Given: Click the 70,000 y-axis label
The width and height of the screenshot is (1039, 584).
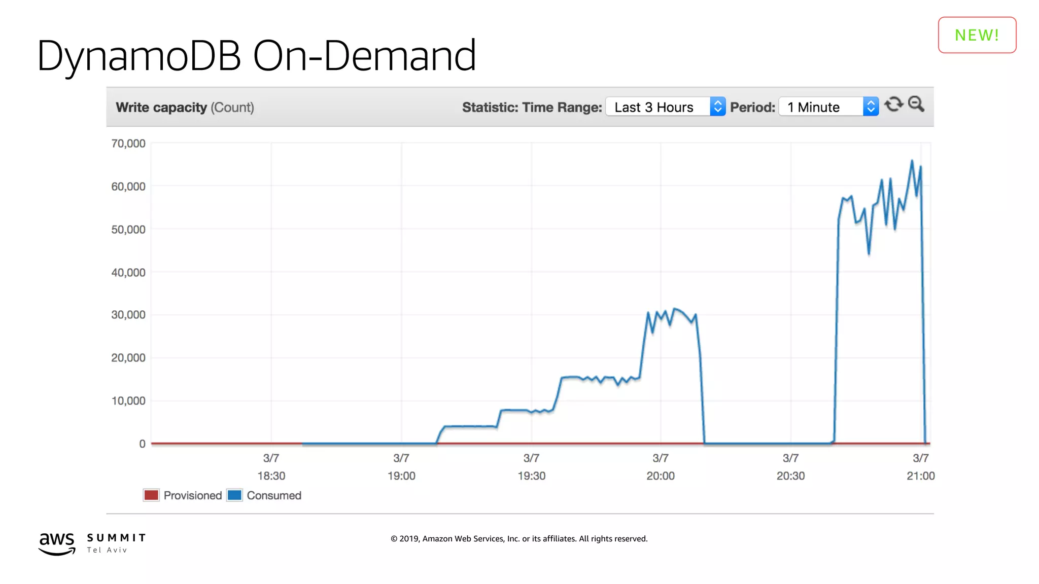Looking at the screenshot, I should coord(128,143).
